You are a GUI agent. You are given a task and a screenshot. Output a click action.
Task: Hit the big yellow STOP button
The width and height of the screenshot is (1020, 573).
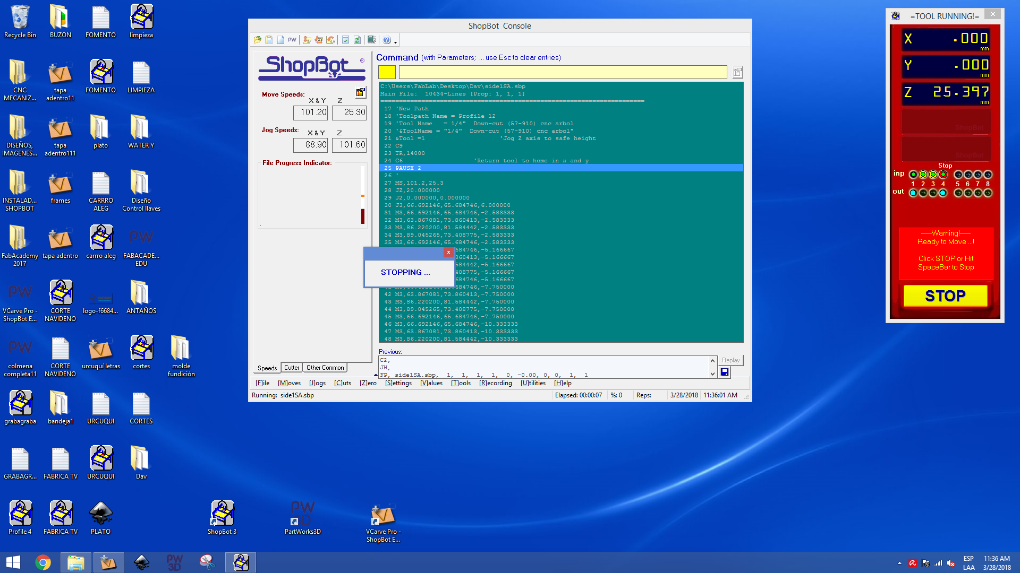click(x=945, y=296)
